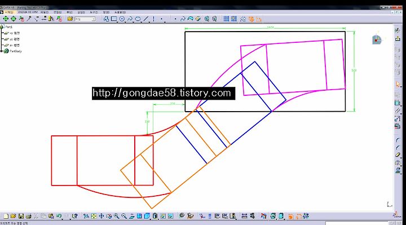Image resolution: width=406 pixels, height=225 pixels.
Task: Open the 파일 (File) menu
Action: (45, 12)
